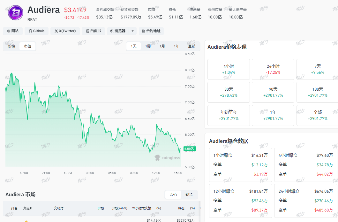Click the 现货成交额 $1779.09万 stat
The height and width of the screenshot is (222, 338).
click(131, 13)
